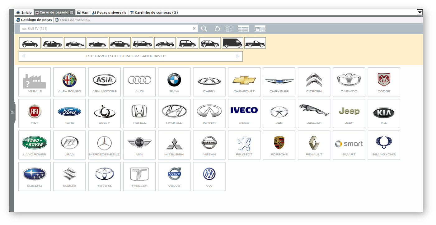
Task: Click the reset/refresh arrow icon
Action: [217, 29]
